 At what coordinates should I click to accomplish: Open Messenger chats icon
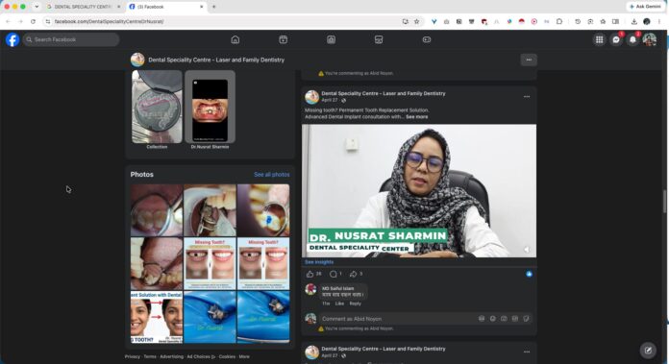[616, 39]
